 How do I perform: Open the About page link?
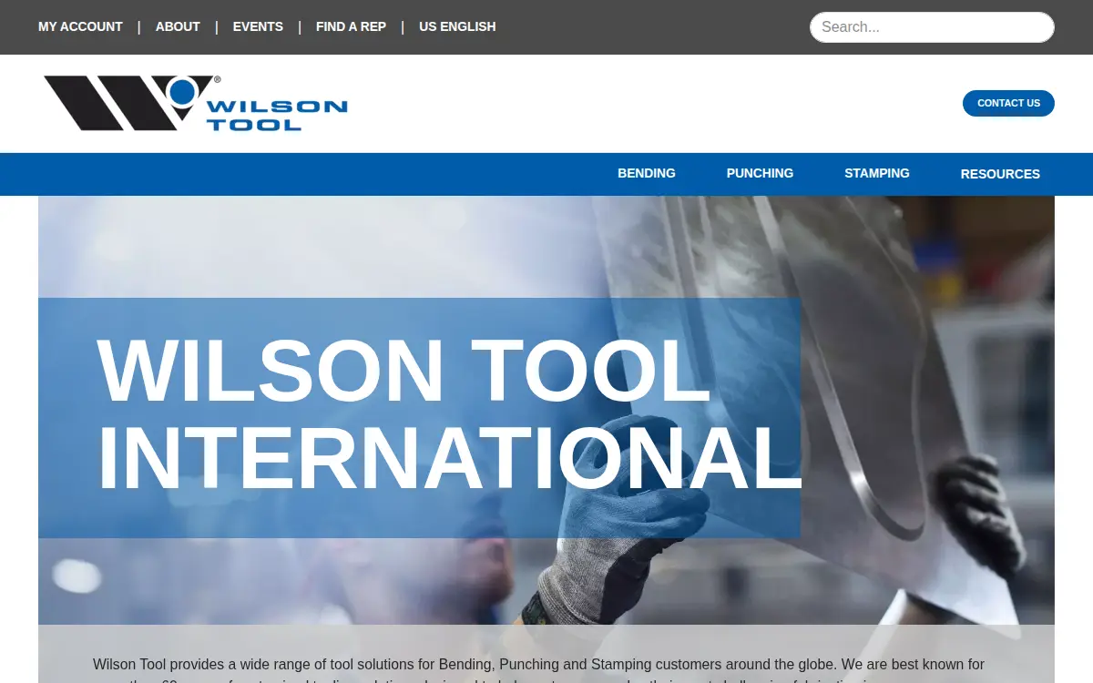click(178, 26)
